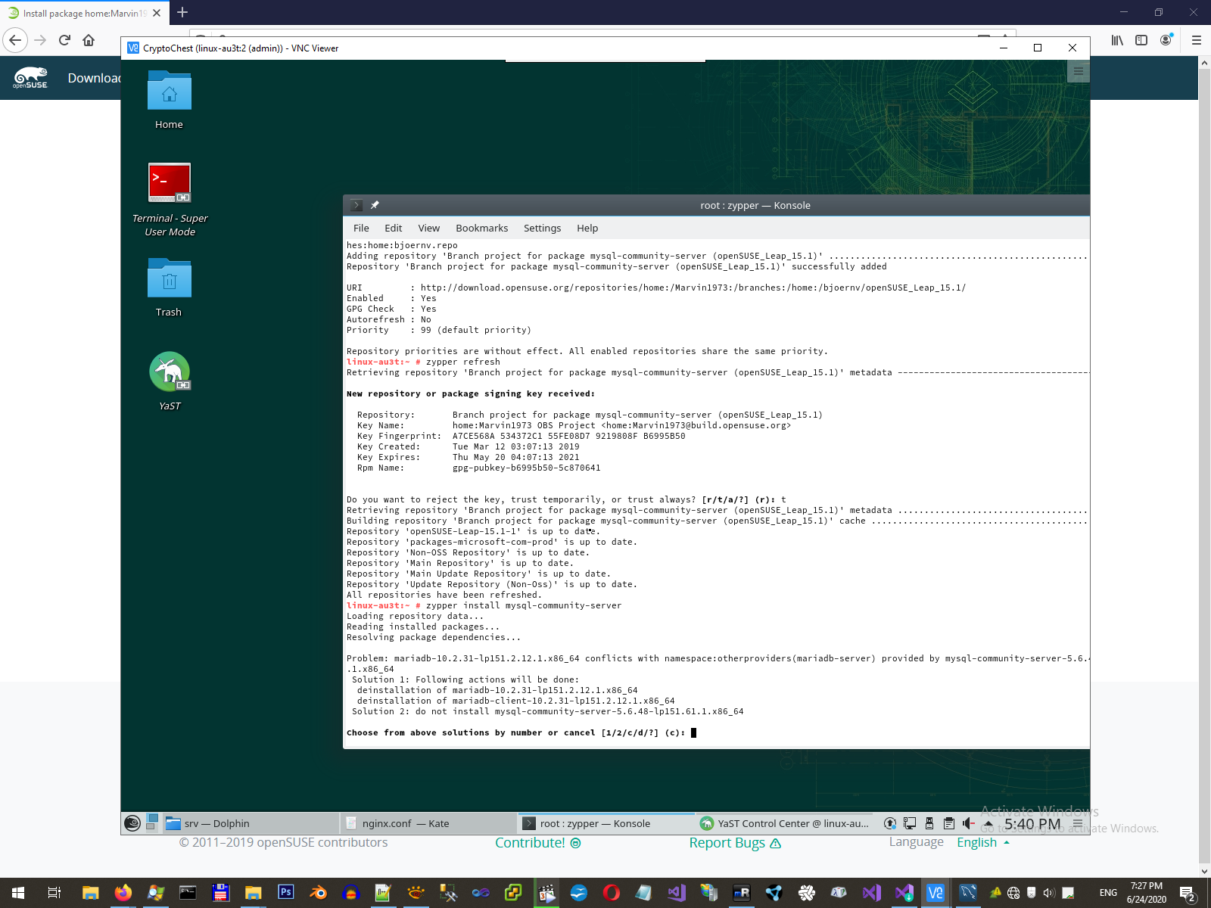Viewport: 1211px width, 908px height.
Task: Open the Settings menu in Konsole
Action: click(543, 228)
